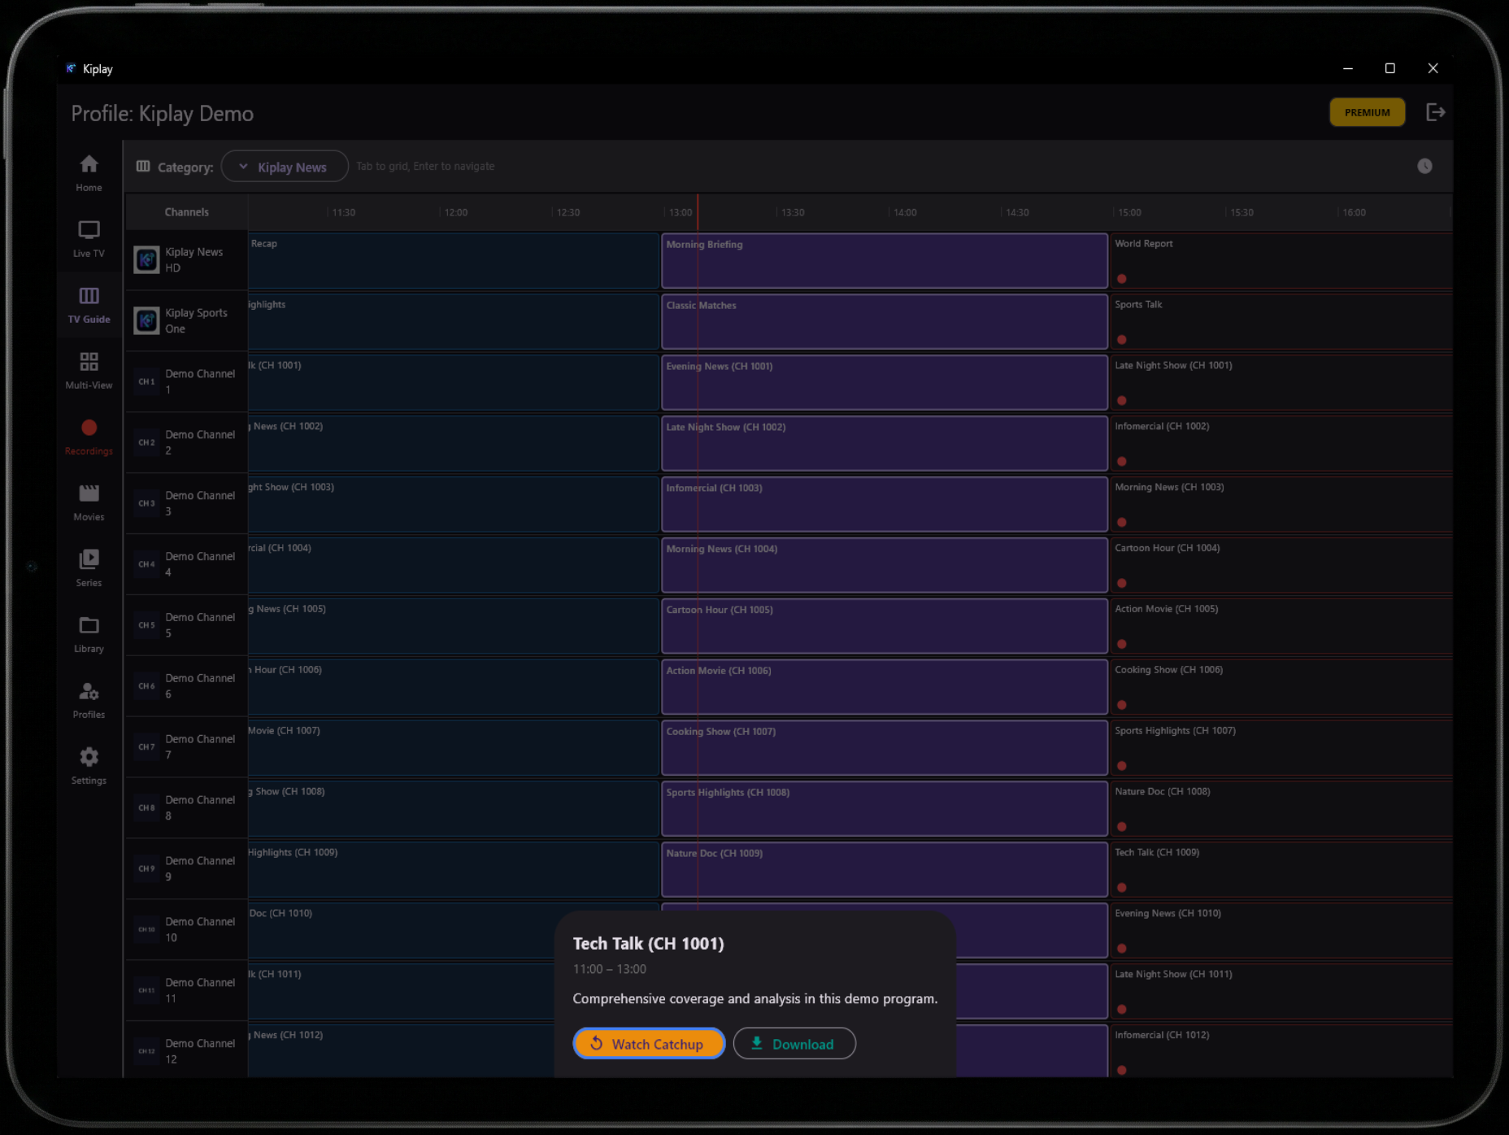Select the TV Guide tab
Viewport: 1509px width, 1135px height.
coord(89,305)
